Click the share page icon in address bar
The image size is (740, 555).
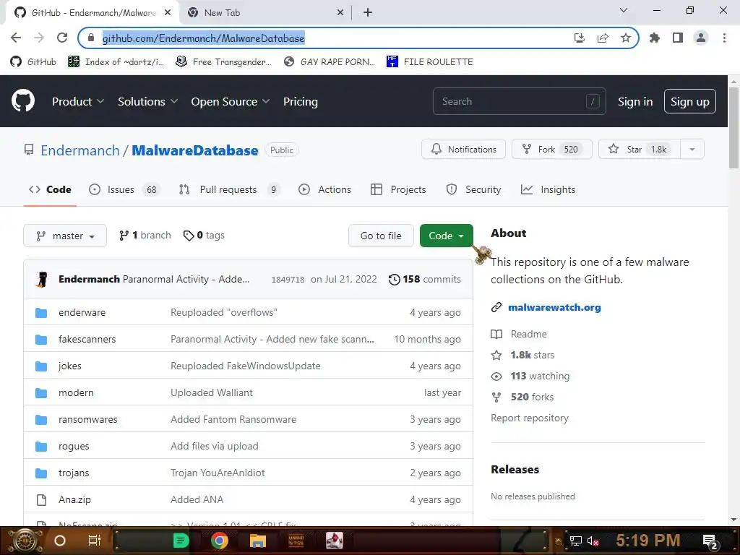coord(602,38)
